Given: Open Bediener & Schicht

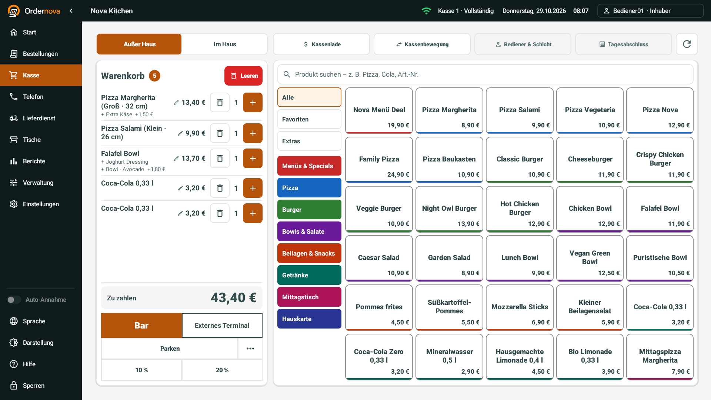Looking at the screenshot, I should point(523,44).
